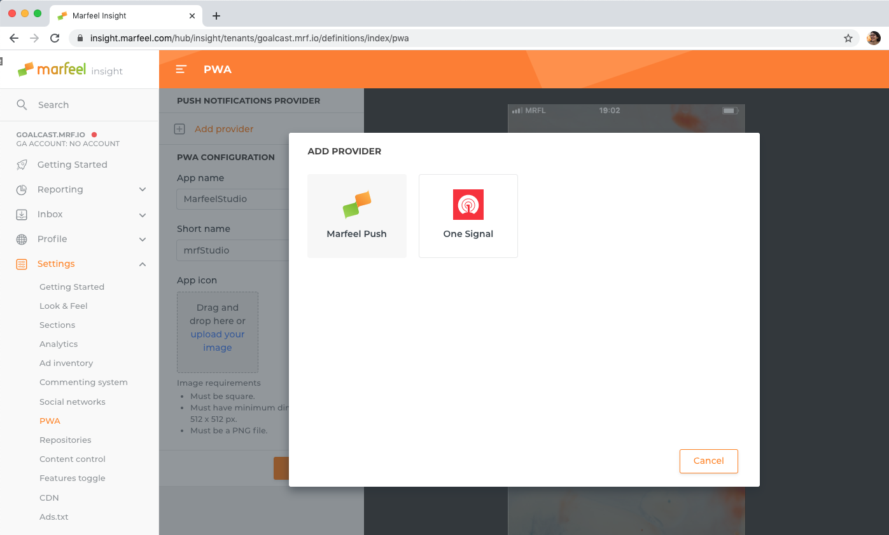Viewport: 889px width, 535px height.
Task: Bookmark page with star icon
Action: click(848, 38)
